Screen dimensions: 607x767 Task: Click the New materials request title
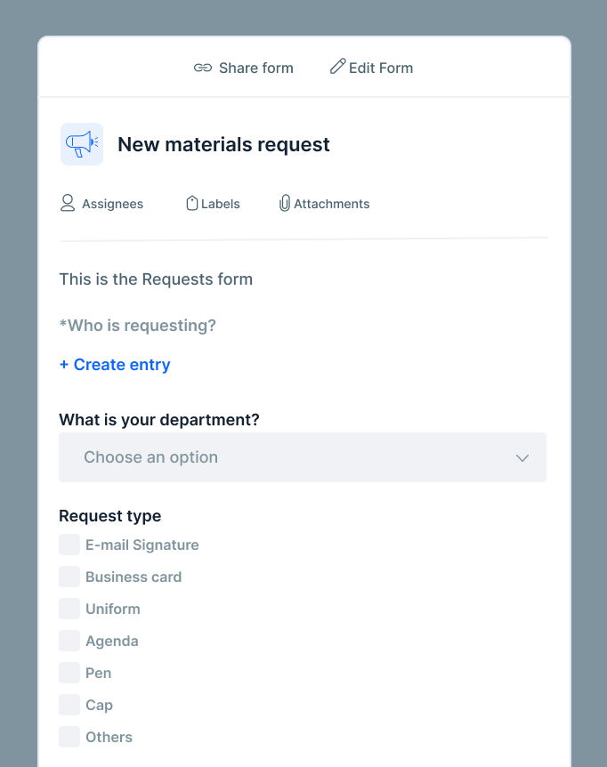(223, 144)
